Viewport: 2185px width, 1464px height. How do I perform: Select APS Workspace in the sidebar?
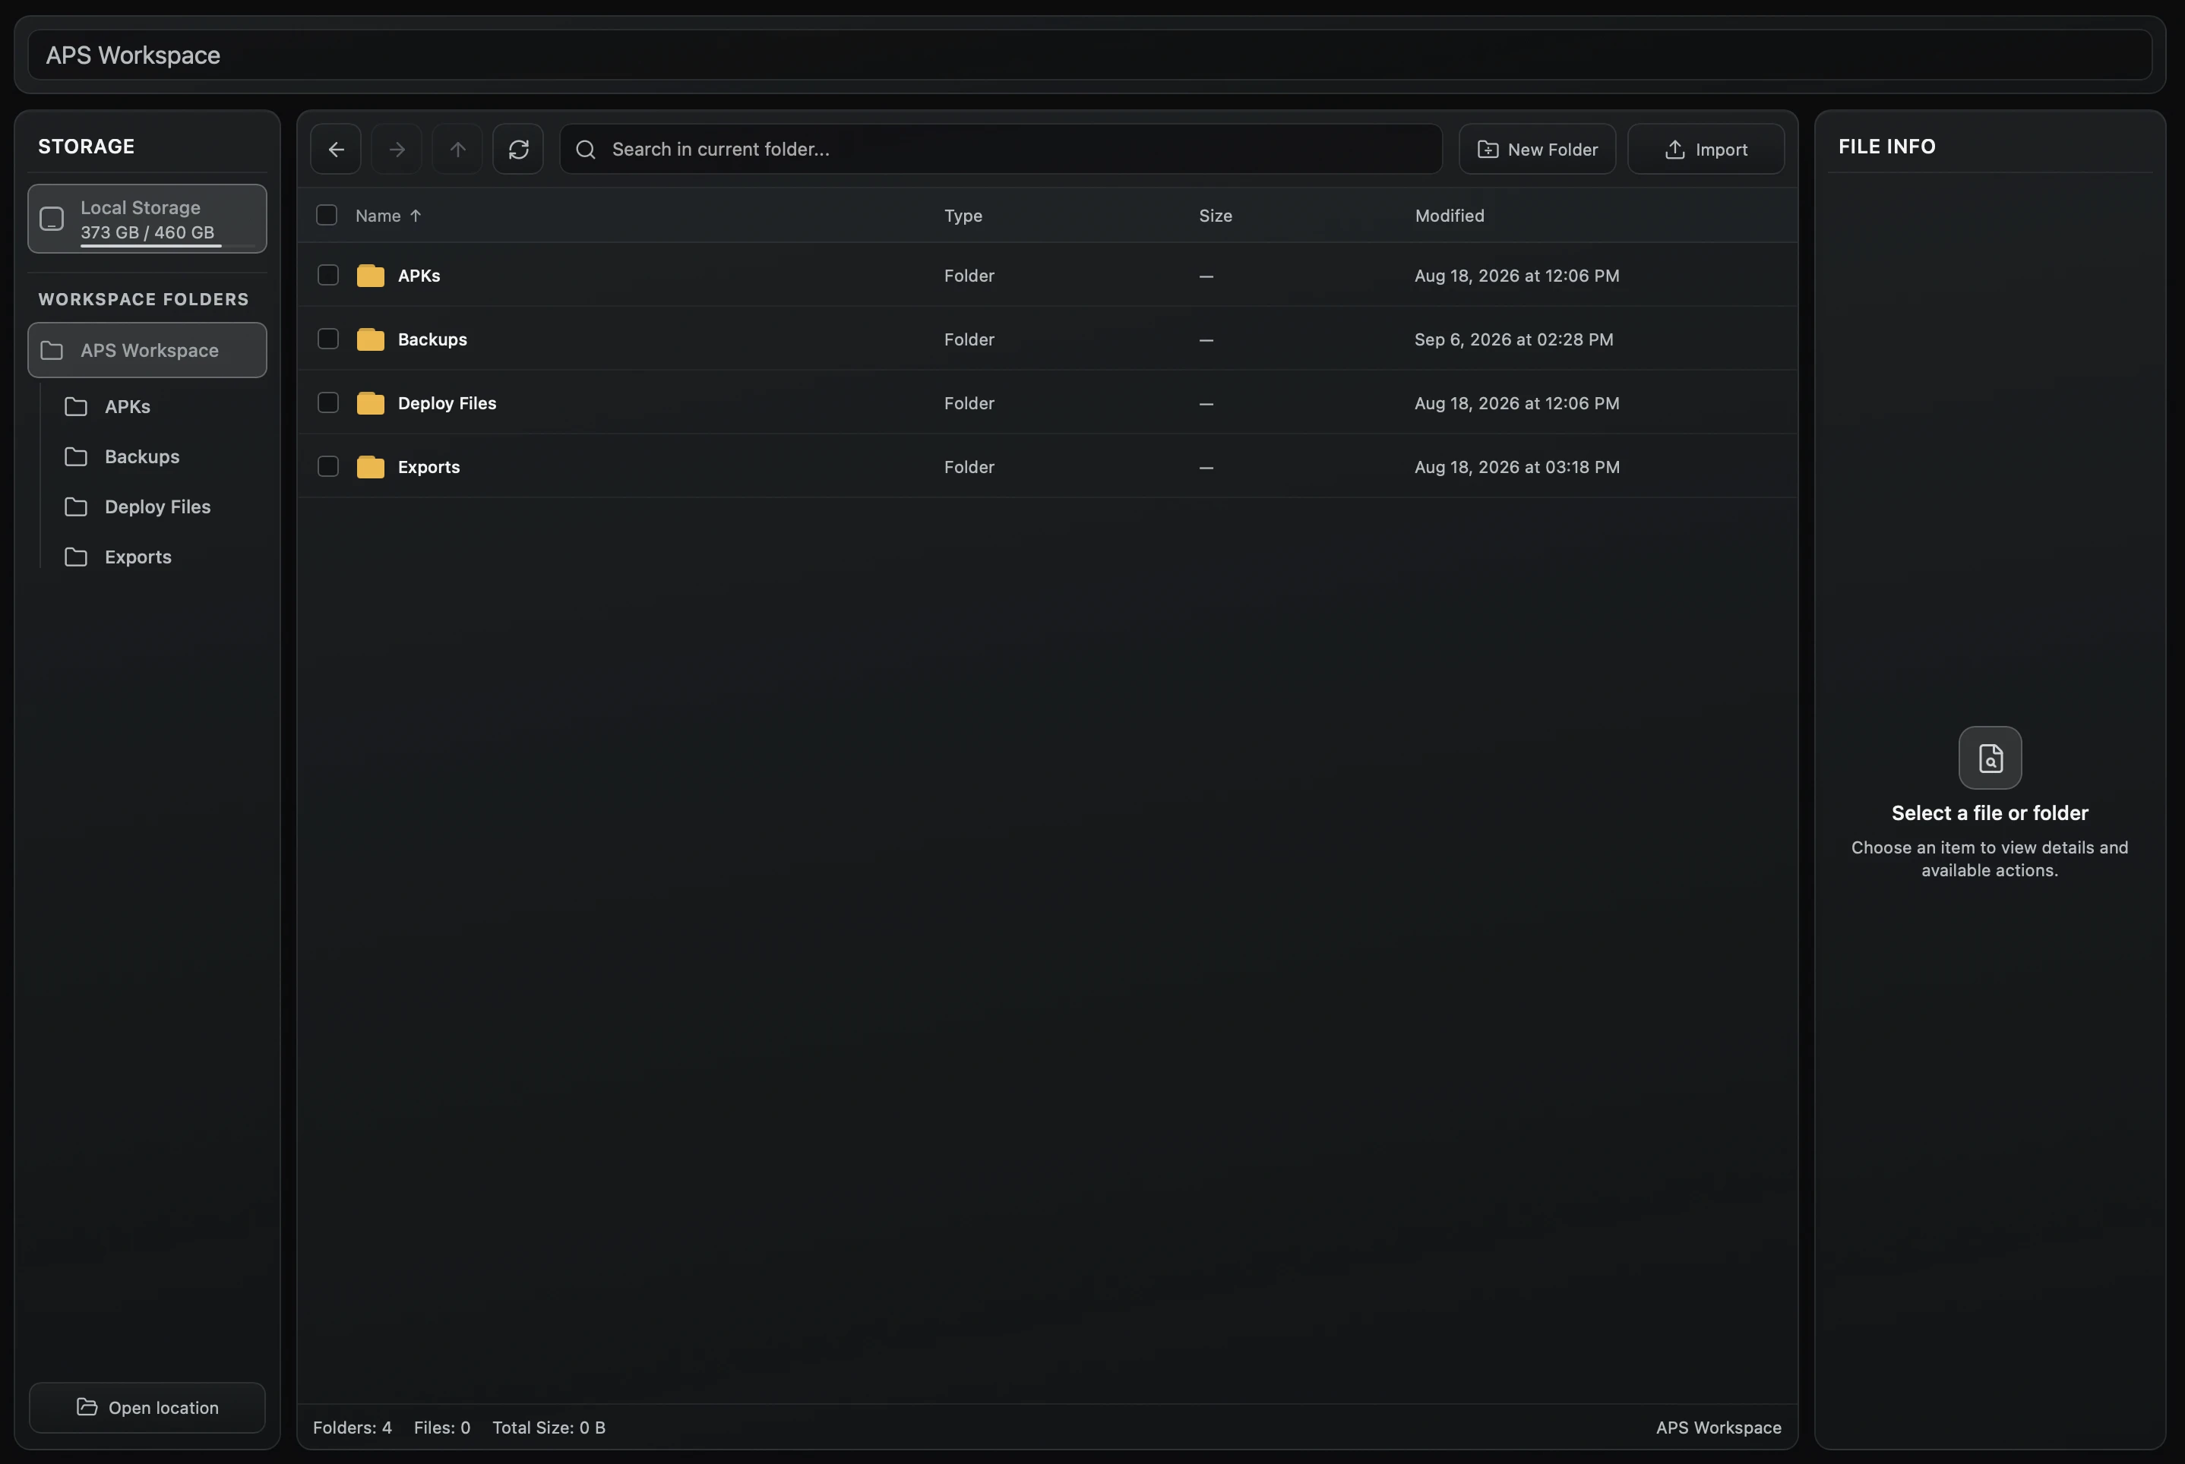[147, 350]
